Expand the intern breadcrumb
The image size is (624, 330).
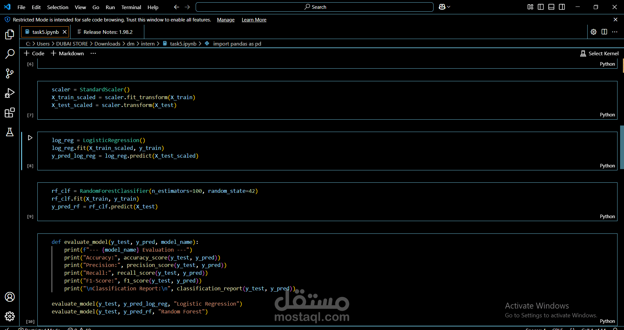tap(148, 44)
